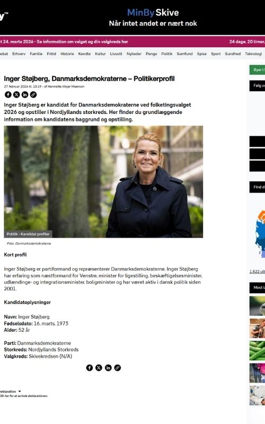Viewport: 265px width, 424px height.
Task: Click bottom copy-link chain icon
Action: pos(117,368)
